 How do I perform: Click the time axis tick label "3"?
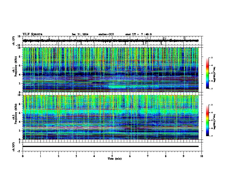click(x=76, y=156)
